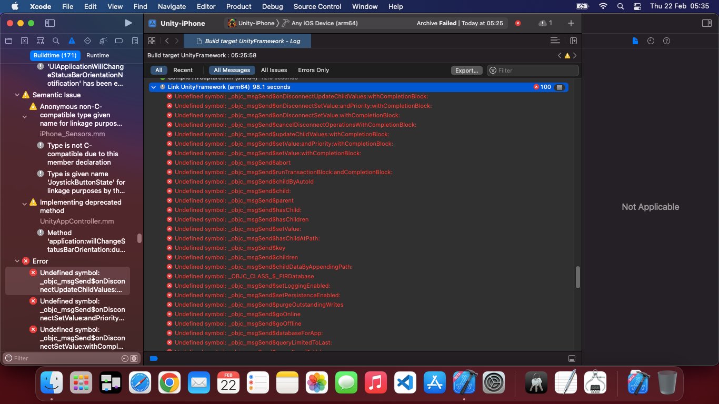719x404 pixels.
Task: Click the related items grid icon
Action: tap(152, 41)
